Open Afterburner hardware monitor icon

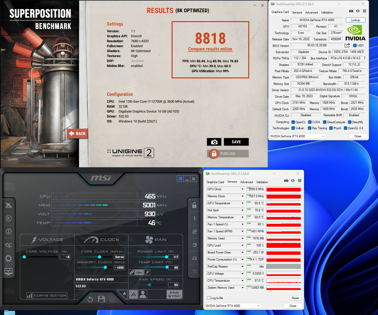pos(9,271)
